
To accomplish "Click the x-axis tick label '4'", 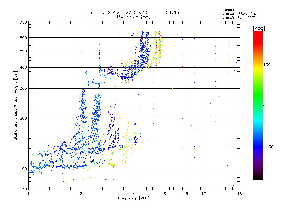I will point(134,194).
